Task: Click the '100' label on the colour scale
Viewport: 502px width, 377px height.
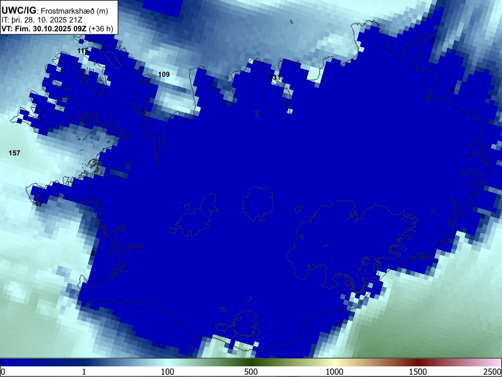Action: 167,372
